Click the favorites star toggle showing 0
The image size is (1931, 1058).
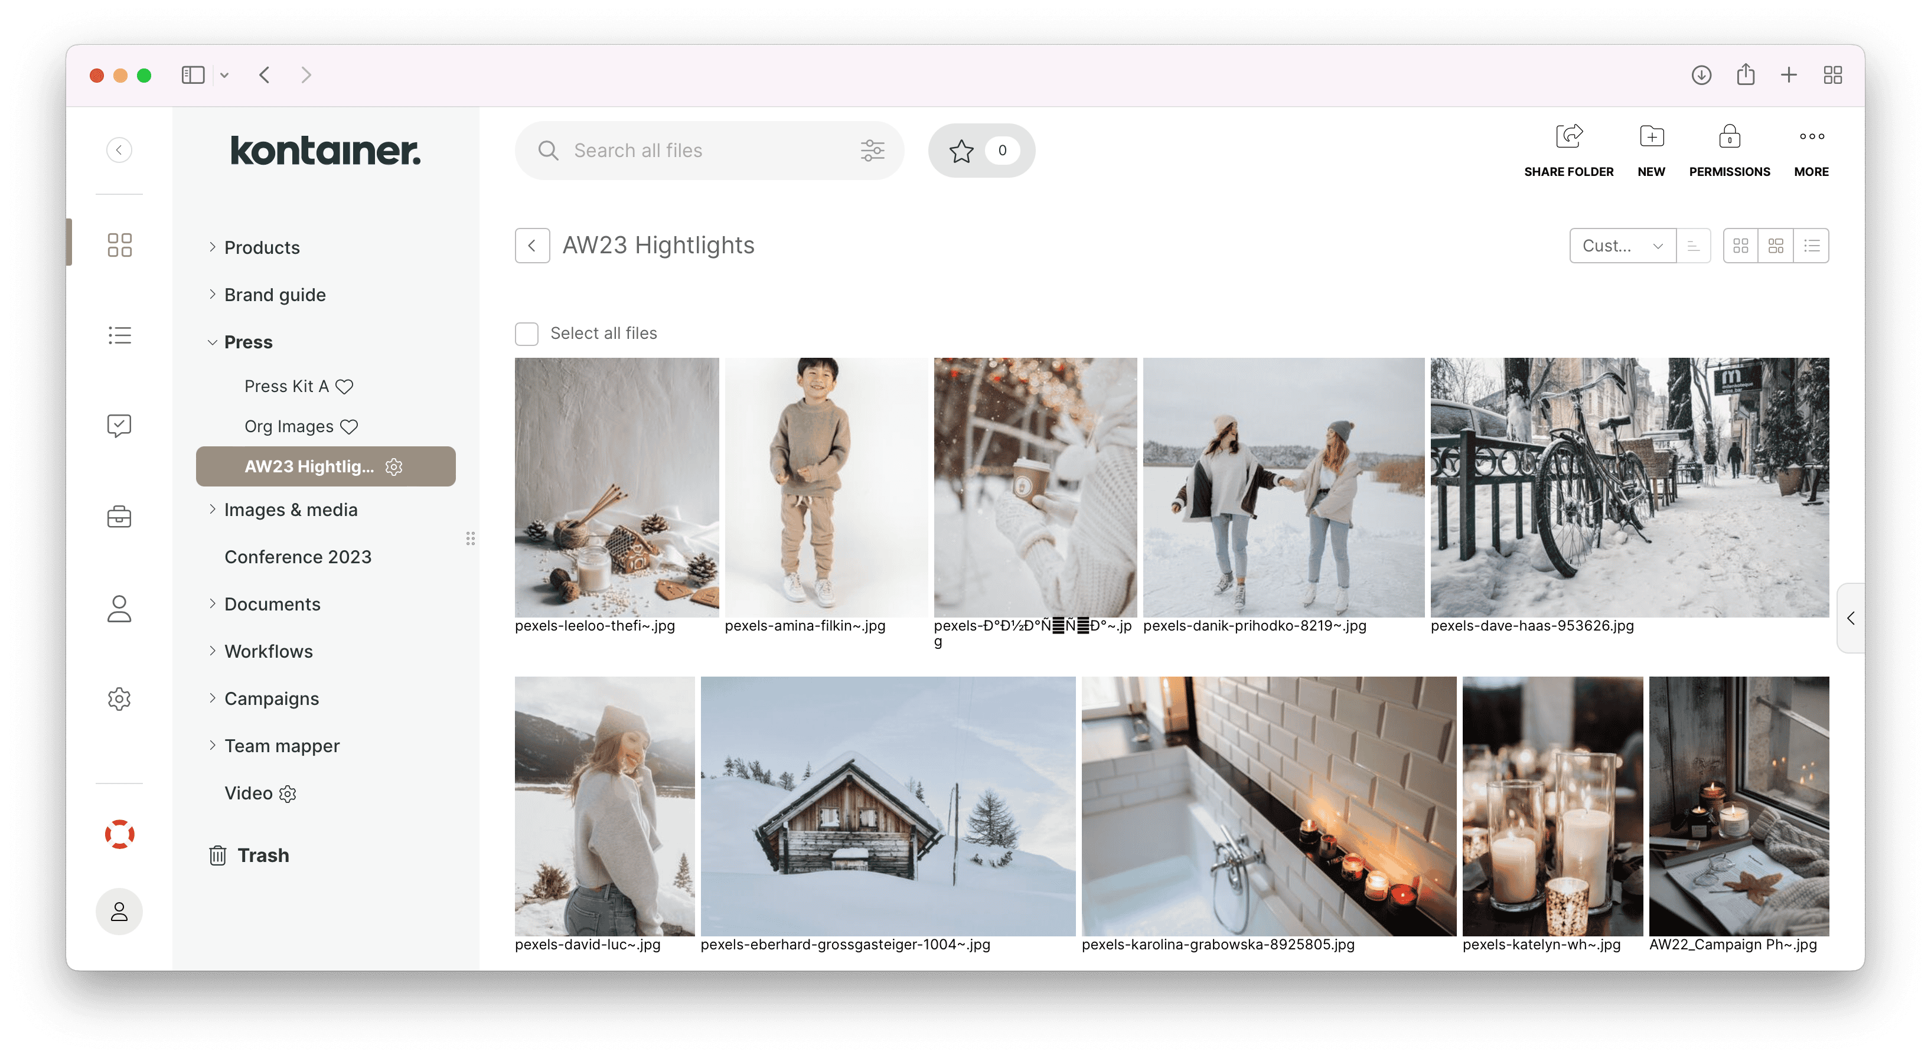[978, 150]
